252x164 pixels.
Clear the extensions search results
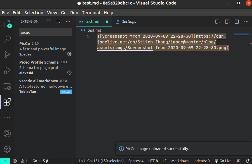[x=58, y=21]
